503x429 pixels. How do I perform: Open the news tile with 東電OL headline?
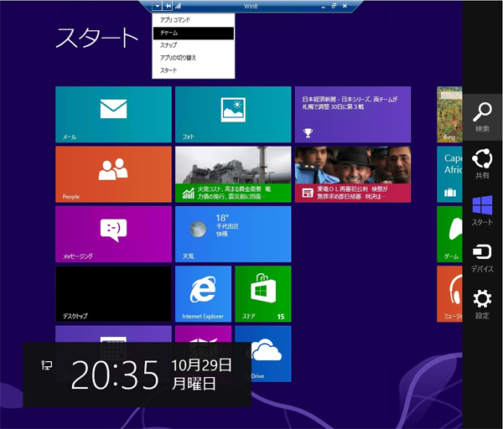(353, 174)
